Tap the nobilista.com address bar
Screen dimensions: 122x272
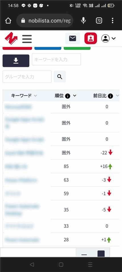tap(45, 21)
